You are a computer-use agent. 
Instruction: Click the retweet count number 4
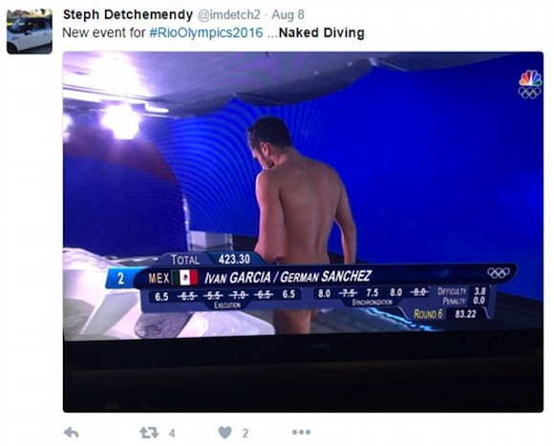[x=172, y=433]
